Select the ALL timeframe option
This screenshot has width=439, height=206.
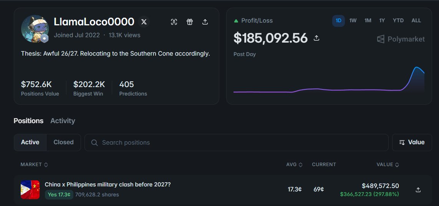[x=416, y=21]
